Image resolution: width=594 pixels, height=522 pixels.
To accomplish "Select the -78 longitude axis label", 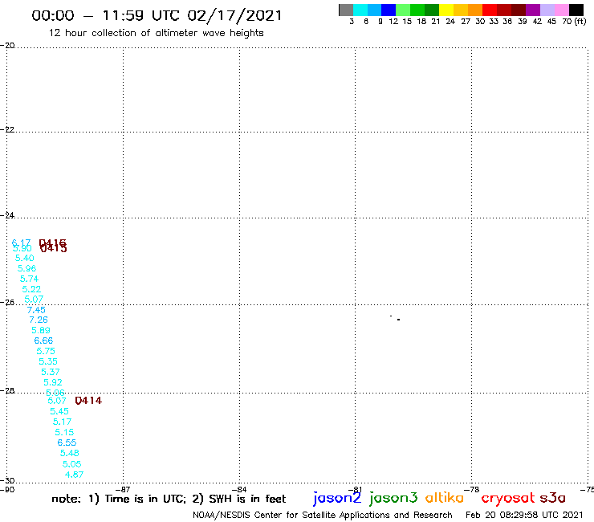I will [x=472, y=489].
